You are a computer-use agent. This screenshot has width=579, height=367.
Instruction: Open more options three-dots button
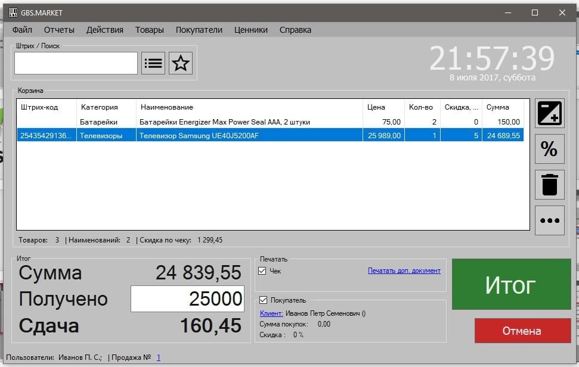coord(549,220)
